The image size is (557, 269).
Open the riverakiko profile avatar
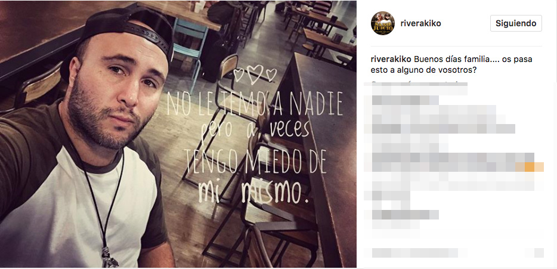point(383,23)
